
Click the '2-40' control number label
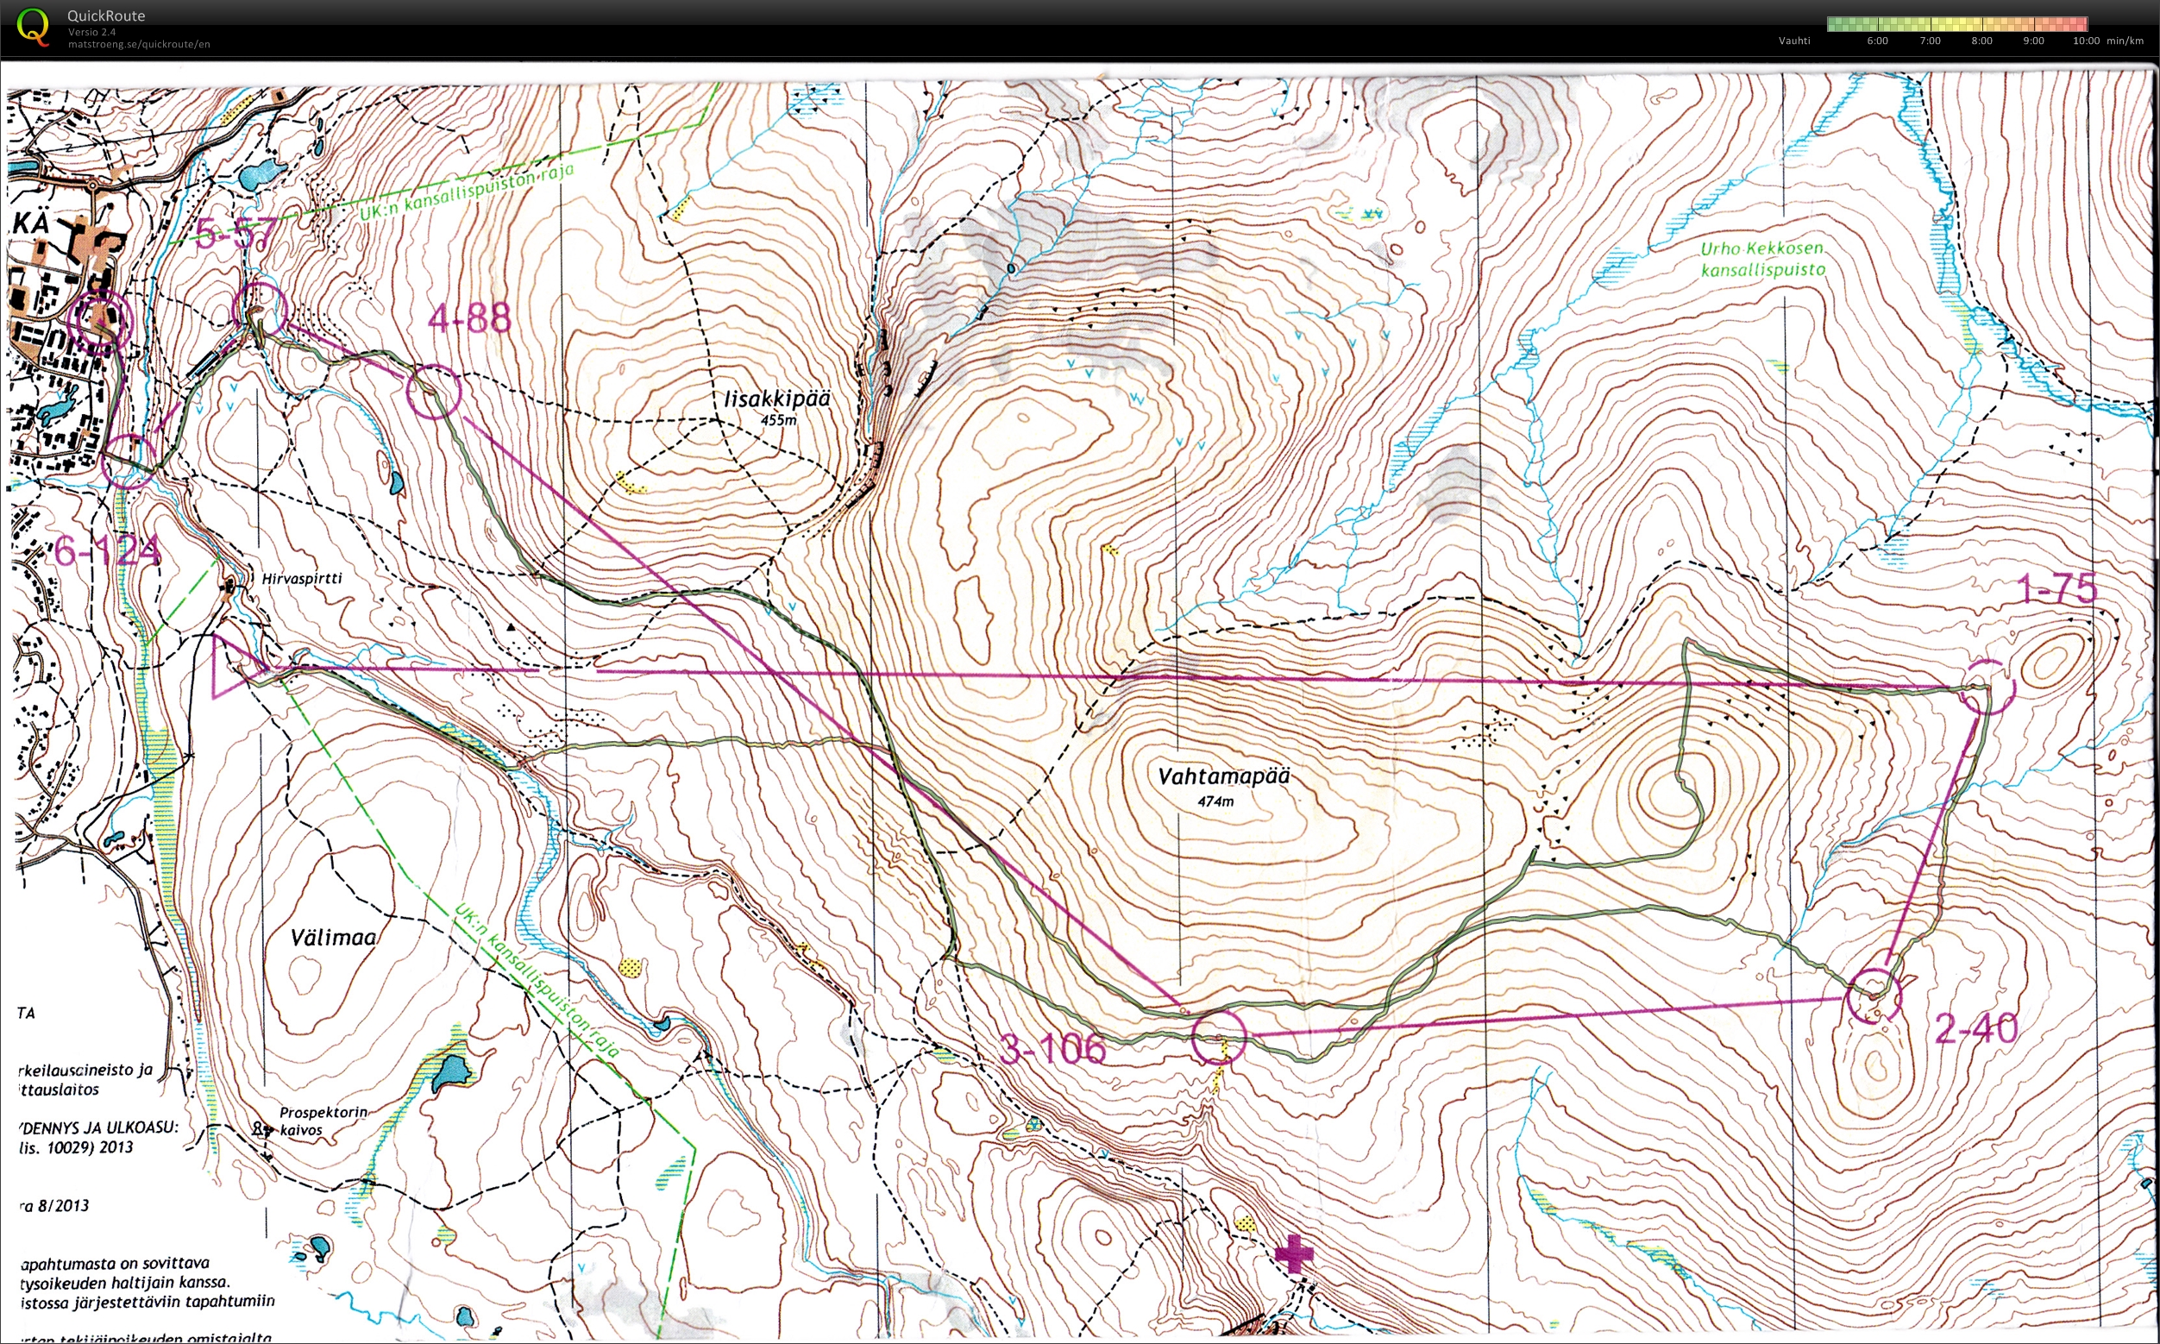pos(1976,1029)
